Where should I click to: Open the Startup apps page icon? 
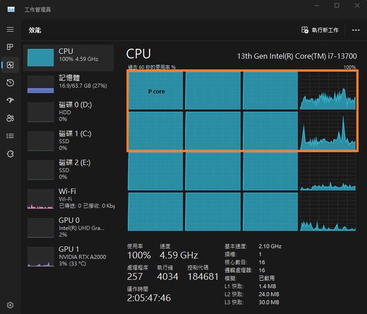[10, 100]
